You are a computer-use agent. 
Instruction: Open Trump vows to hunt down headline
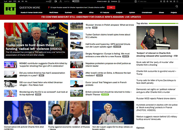[x=34, y=47]
